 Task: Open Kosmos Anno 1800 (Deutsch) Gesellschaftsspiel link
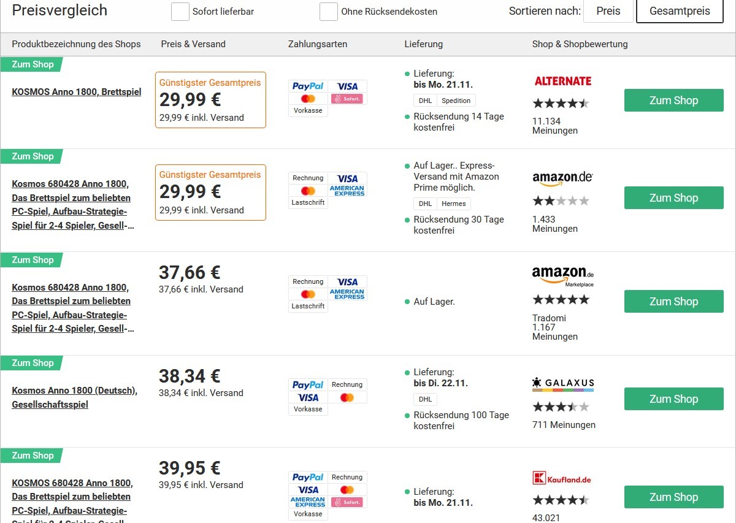coord(75,397)
